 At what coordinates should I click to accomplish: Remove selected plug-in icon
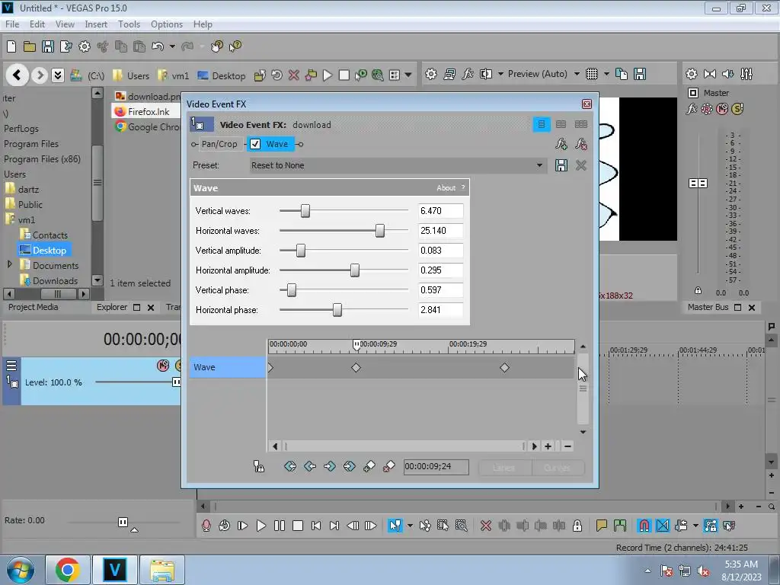pos(580,144)
